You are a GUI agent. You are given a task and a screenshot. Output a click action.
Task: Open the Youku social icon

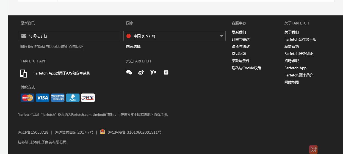[x=153, y=72]
